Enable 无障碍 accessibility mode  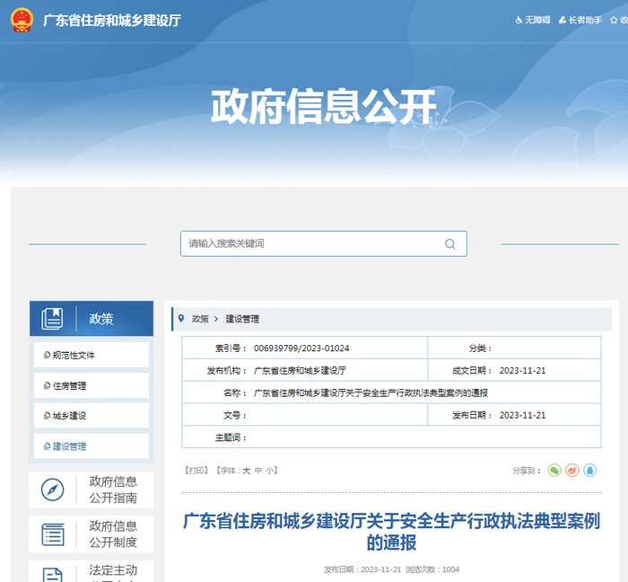click(533, 20)
